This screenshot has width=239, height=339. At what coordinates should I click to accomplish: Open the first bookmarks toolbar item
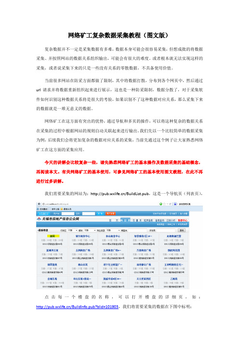[42, 209]
